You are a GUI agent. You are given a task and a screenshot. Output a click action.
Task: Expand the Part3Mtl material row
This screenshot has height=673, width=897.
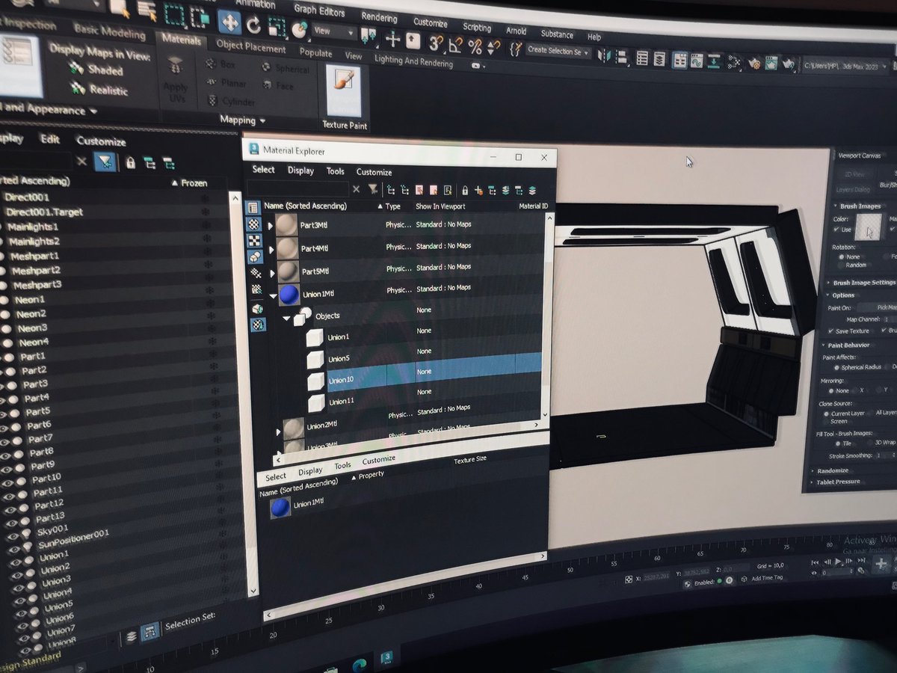(271, 225)
